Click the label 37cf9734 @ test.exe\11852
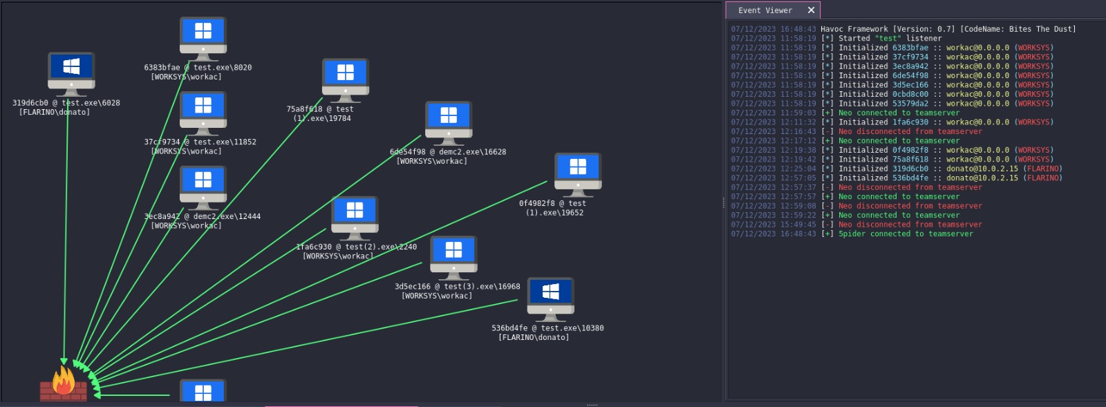Image resolution: width=1106 pixels, height=407 pixels. 200,142
